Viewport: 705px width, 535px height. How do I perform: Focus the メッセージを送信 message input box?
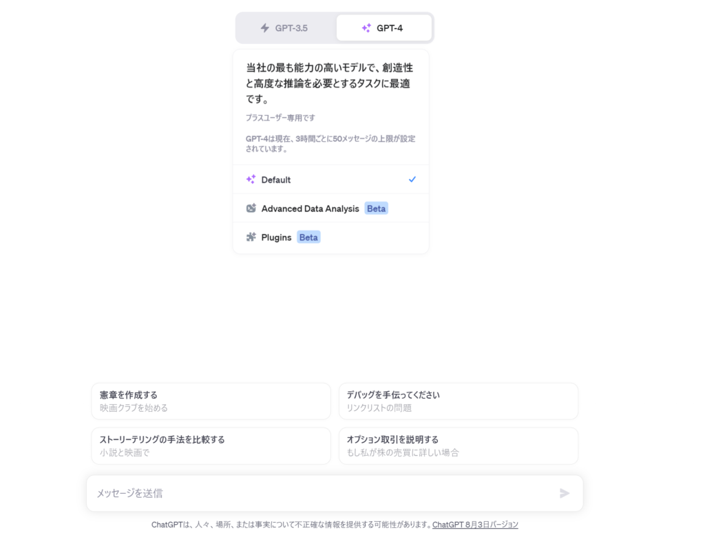[335, 493]
